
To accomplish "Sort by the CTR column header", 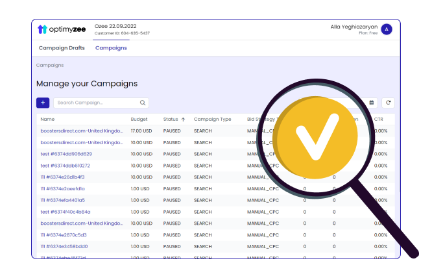I will (x=379, y=120).
